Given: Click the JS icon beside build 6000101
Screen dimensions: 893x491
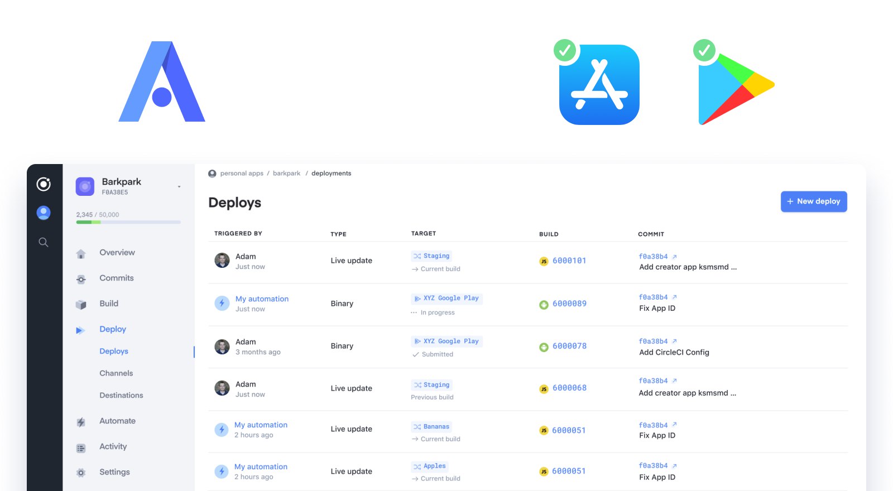Looking at the screenshot, I should [x=544, y=261].
